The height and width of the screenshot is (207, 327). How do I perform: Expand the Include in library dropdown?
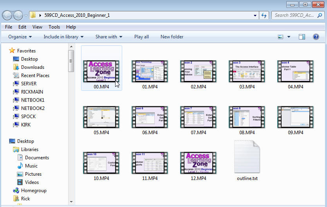click(63, 37)
